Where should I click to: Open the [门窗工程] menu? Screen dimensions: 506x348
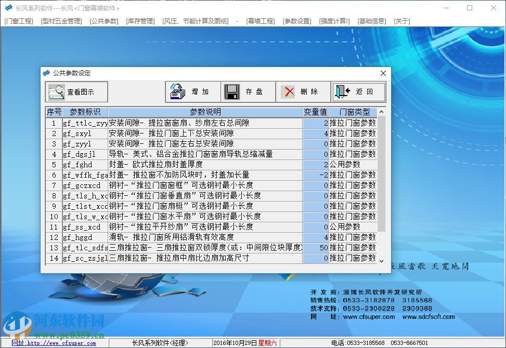tap(19, 21)
